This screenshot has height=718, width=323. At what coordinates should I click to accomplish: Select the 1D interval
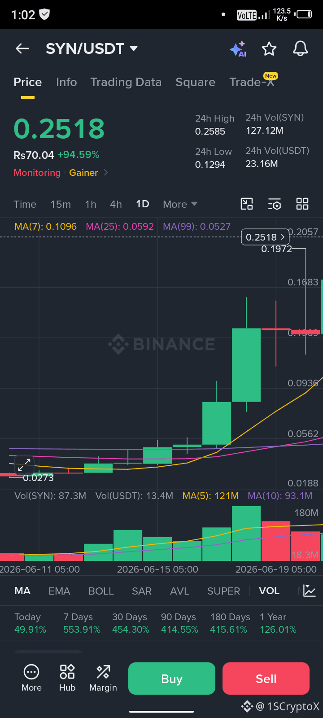(x=143, y=204)
